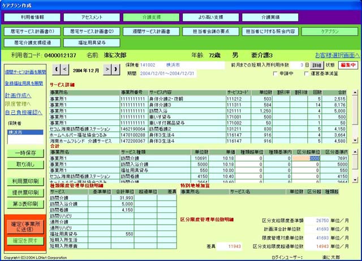This screenshot has width=362, height=261.
Task: Toggle the 運営基準減算 checkbox
Action: coord(307,73)
